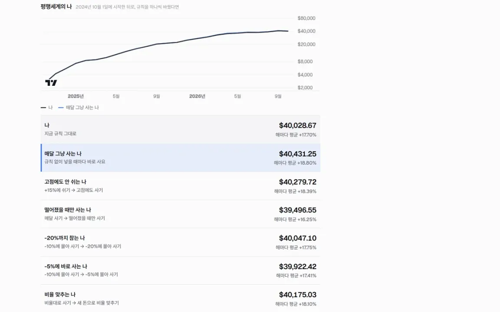Select the '고점에도 안 쉬는 나' scenario title
The height and width of the screenshot is (312, 500).
(x=66, y=182)
